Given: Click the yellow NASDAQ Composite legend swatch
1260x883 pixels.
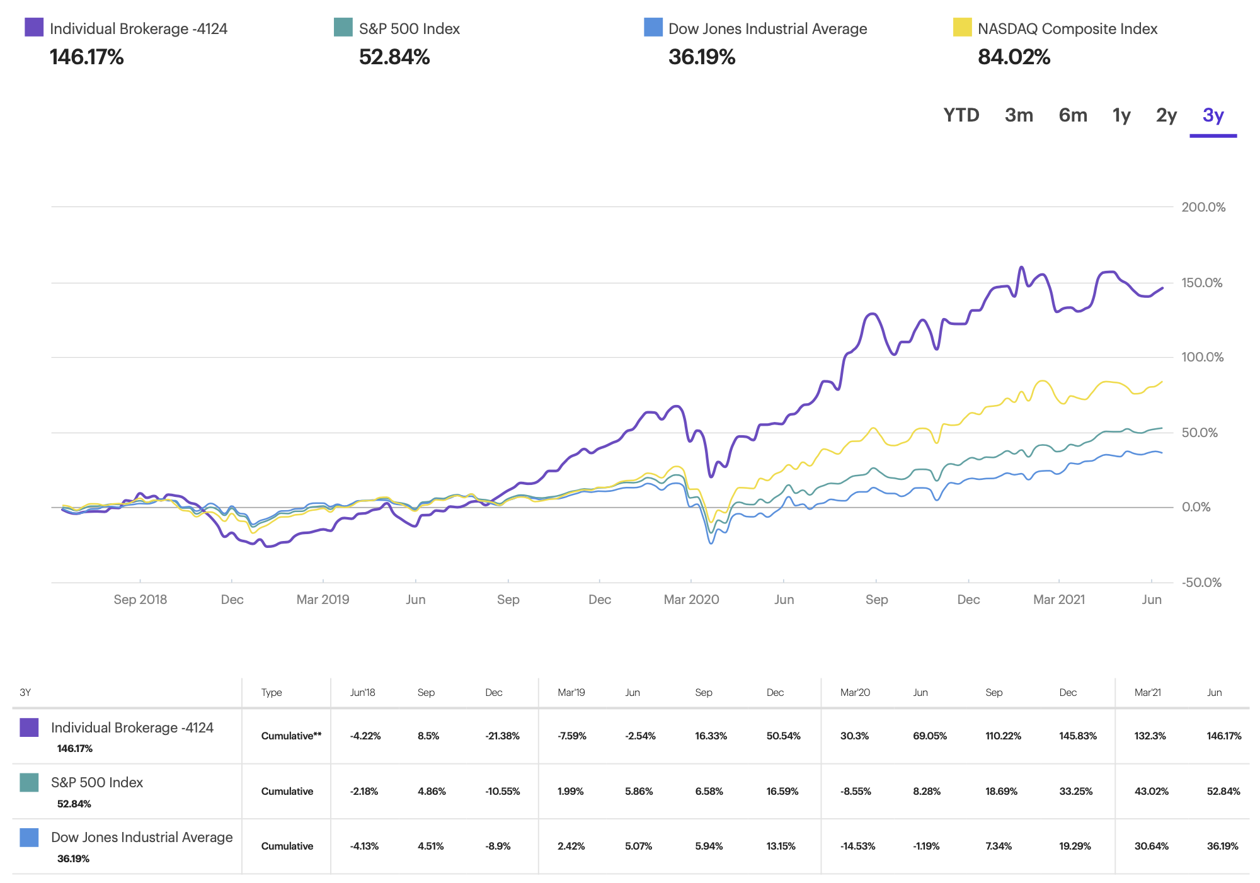Looking at the screenshot, I should (x=962, y=27).
